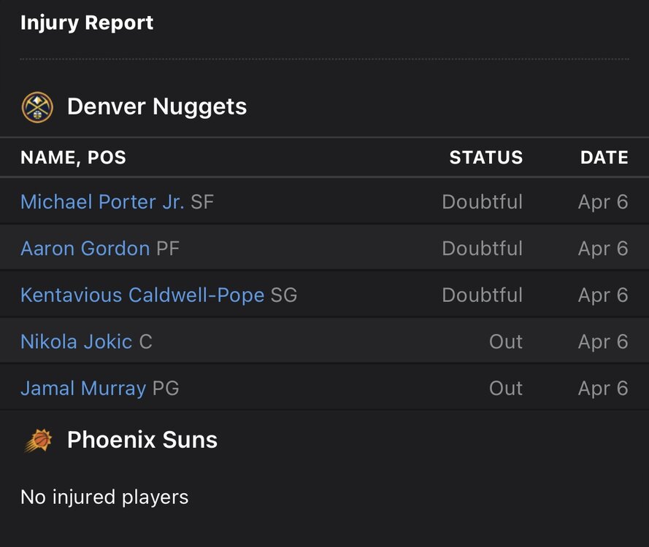Screen dimensions: 649x547
Task: Click the Apr 6 date for Caldwell-Pope
Action: (x=602, y=295)
